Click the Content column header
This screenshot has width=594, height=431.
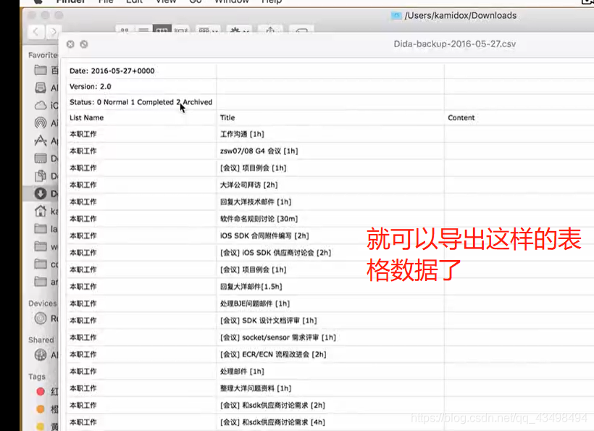click(461, 118)
